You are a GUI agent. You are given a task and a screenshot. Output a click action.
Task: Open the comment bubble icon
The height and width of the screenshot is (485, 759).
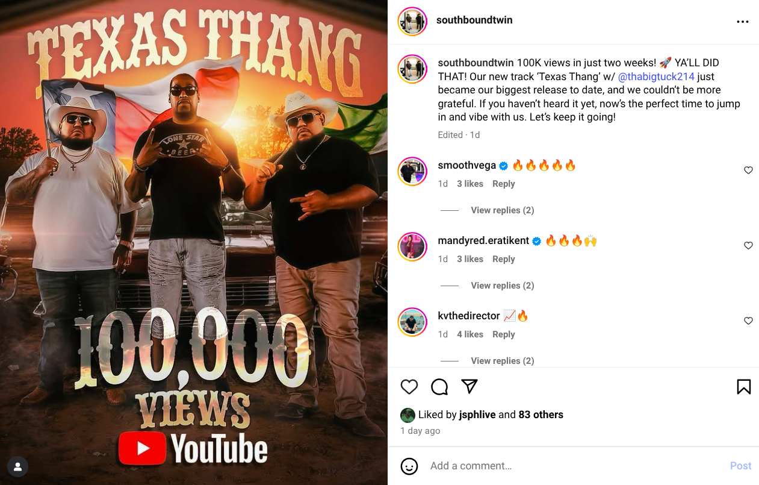(x=439, y=387)
